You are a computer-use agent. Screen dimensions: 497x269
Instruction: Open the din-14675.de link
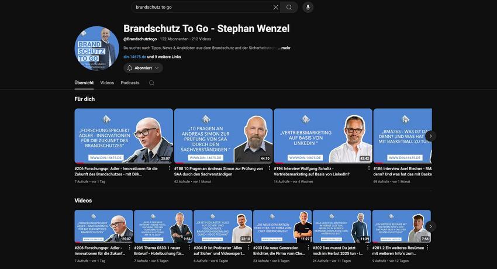click(x=134, y=57)
